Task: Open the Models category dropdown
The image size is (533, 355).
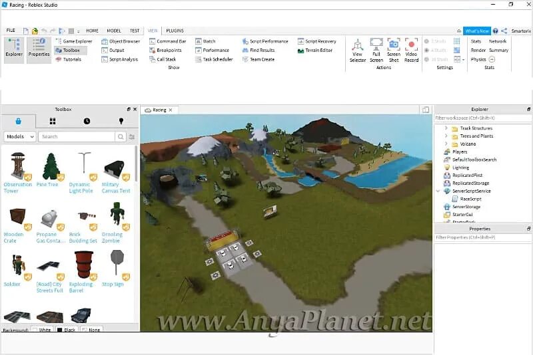Action: pos(20,136)
